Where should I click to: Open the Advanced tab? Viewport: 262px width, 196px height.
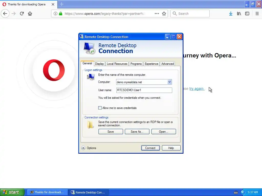click(x=168, y=64)
